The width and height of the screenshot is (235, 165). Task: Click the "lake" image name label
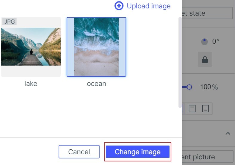click(31, 84)
